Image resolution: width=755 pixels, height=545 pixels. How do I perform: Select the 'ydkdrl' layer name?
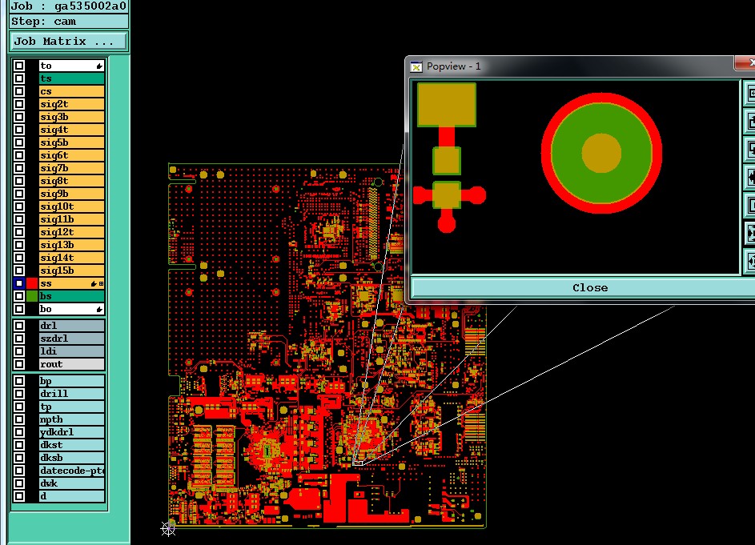coord(71,432)
